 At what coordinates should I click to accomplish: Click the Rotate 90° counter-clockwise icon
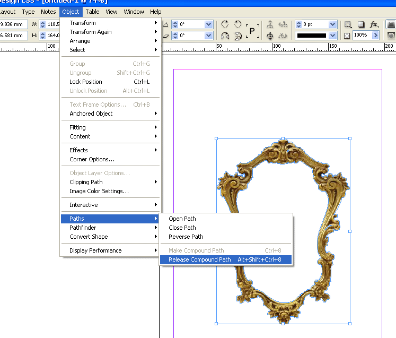[238, 24]
